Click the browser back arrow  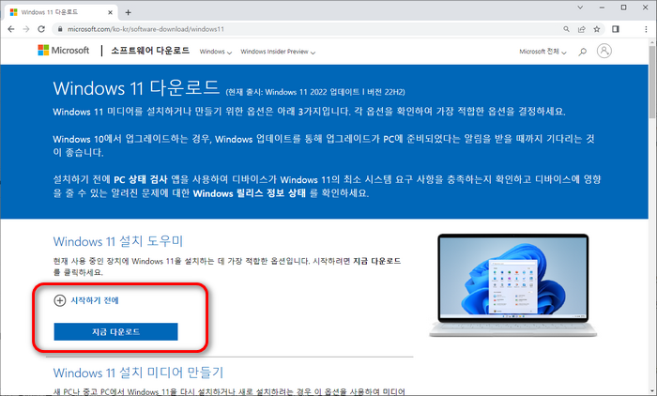(x=11, y=29)
